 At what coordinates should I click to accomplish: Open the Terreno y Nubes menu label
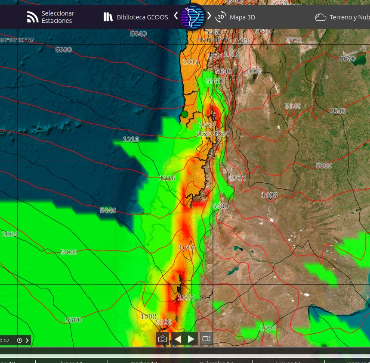[349, 17]
